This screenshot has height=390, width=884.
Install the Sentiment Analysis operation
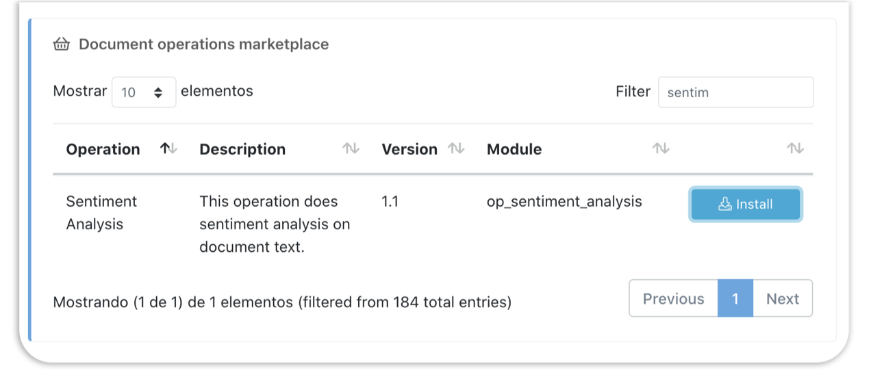(x=745, y=205)
